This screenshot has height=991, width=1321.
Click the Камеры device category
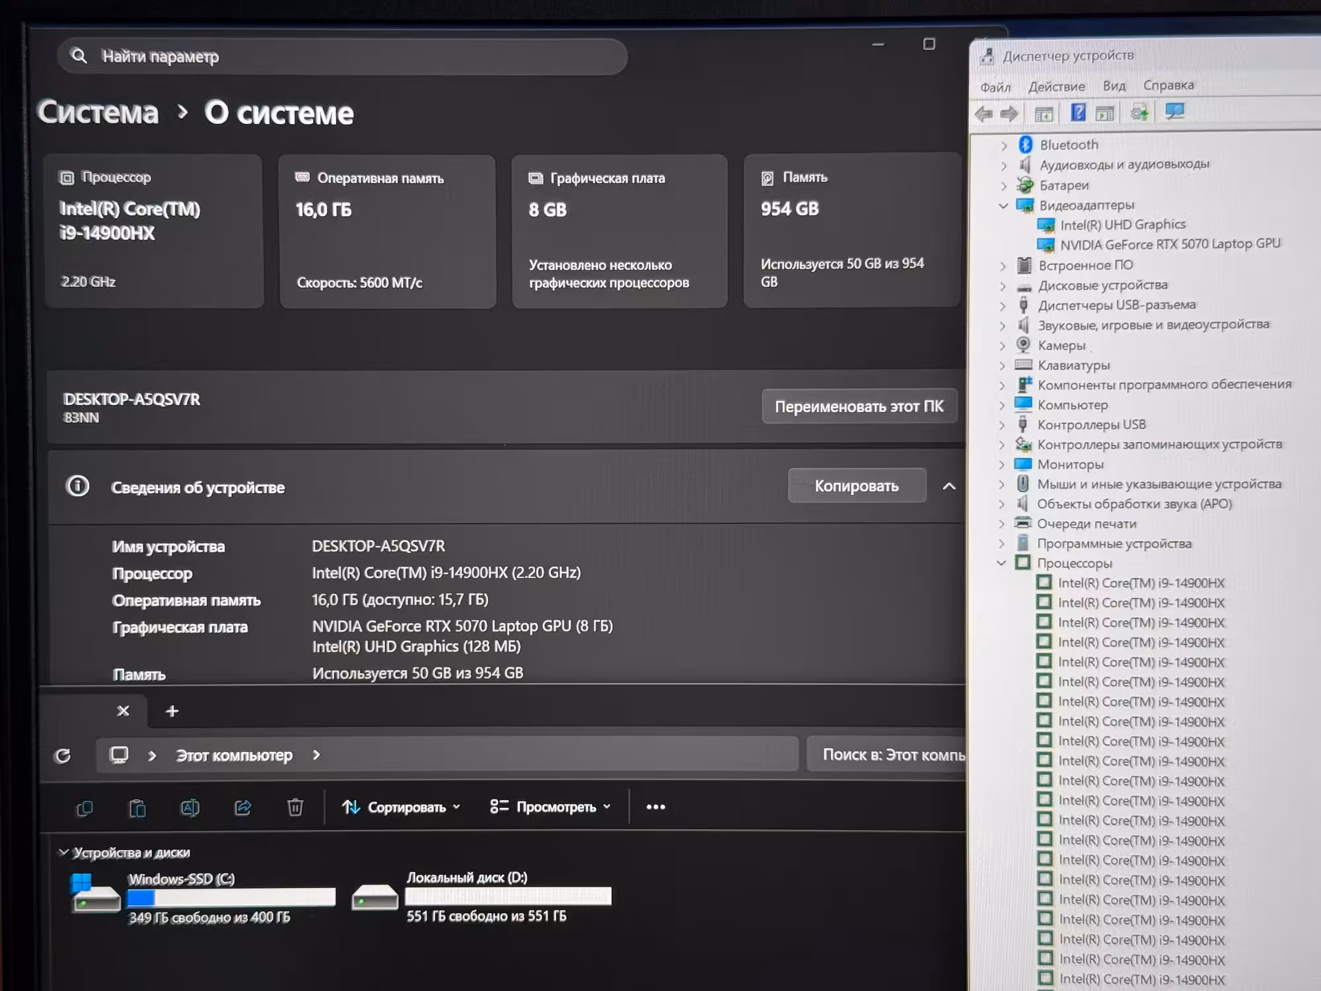tap(1061, 346)
